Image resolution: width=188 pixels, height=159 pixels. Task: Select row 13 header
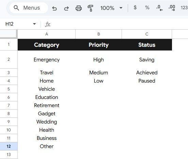click(9, 155)
